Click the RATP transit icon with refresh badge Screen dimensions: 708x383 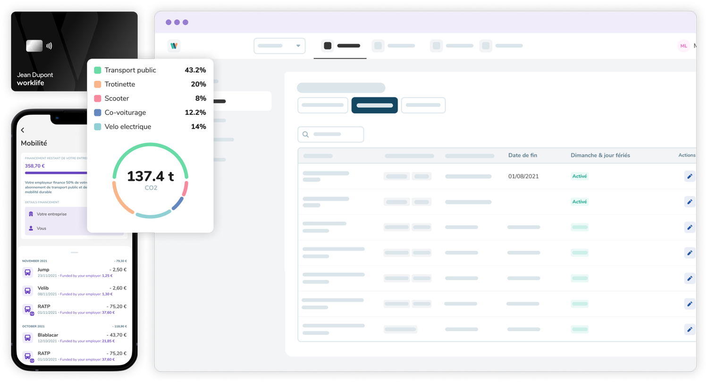click(28, 309)
